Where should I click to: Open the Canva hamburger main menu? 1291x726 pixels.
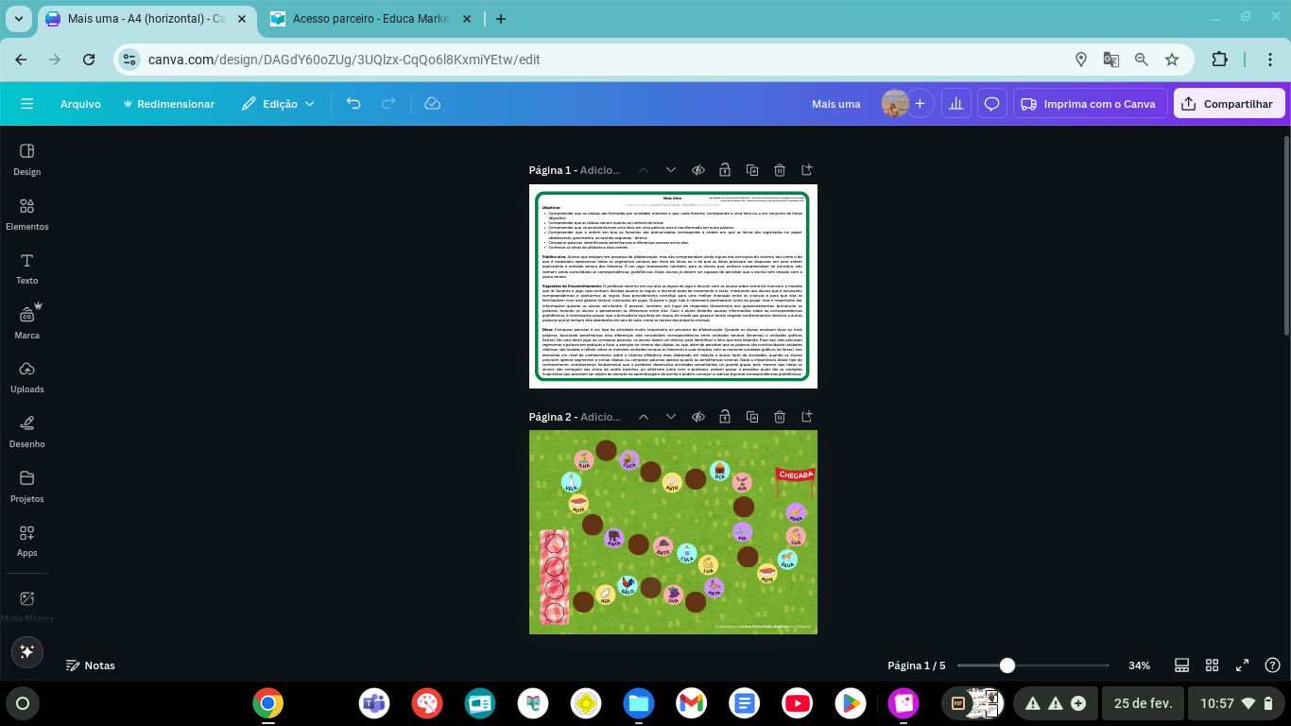[26, 104]
